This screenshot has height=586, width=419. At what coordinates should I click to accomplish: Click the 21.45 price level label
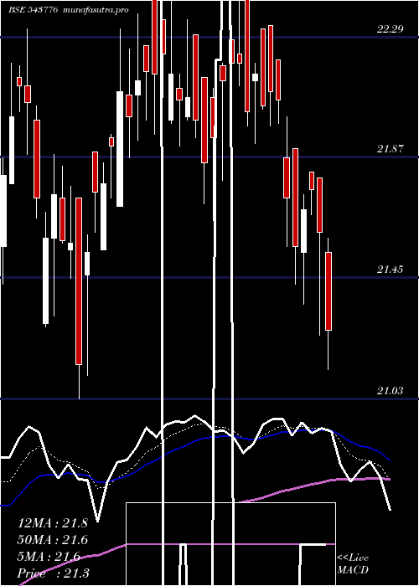391,270
